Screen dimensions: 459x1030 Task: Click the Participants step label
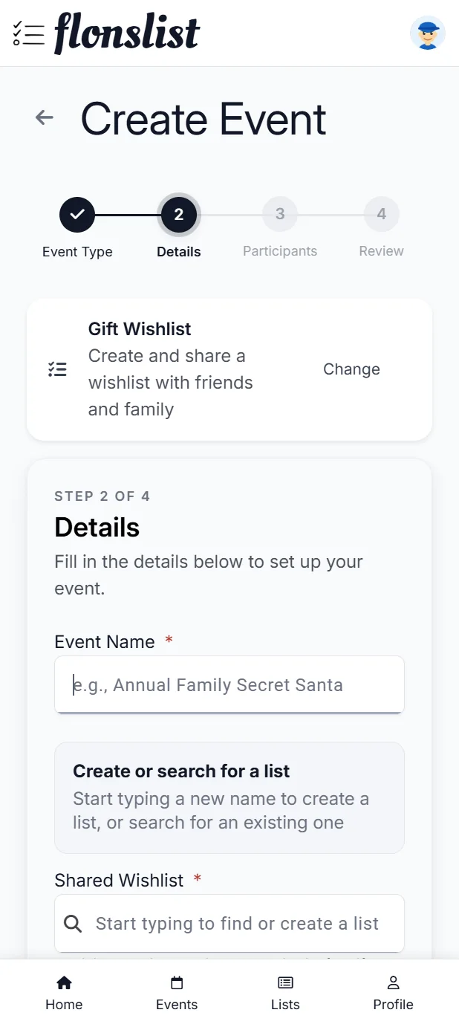point(280,252)
